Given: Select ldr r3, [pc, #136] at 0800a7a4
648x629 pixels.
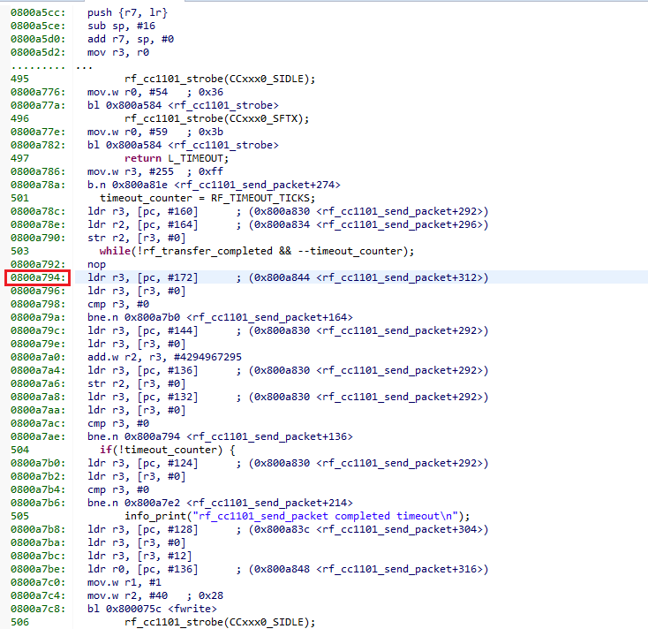Looking at the screenshot, I should click(x=288, y=370).
